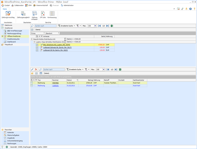Select Kreditorensuche in the navigation tree

point(13,39)
